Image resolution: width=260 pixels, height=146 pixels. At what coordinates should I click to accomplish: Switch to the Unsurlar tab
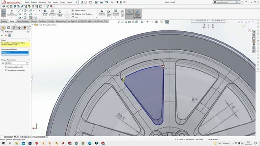pos(4,21)
